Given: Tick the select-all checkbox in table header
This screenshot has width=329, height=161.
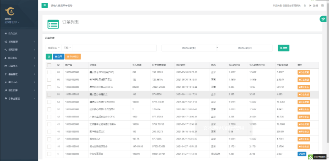Looking at the screenshot, I should (x=49, y=65).
